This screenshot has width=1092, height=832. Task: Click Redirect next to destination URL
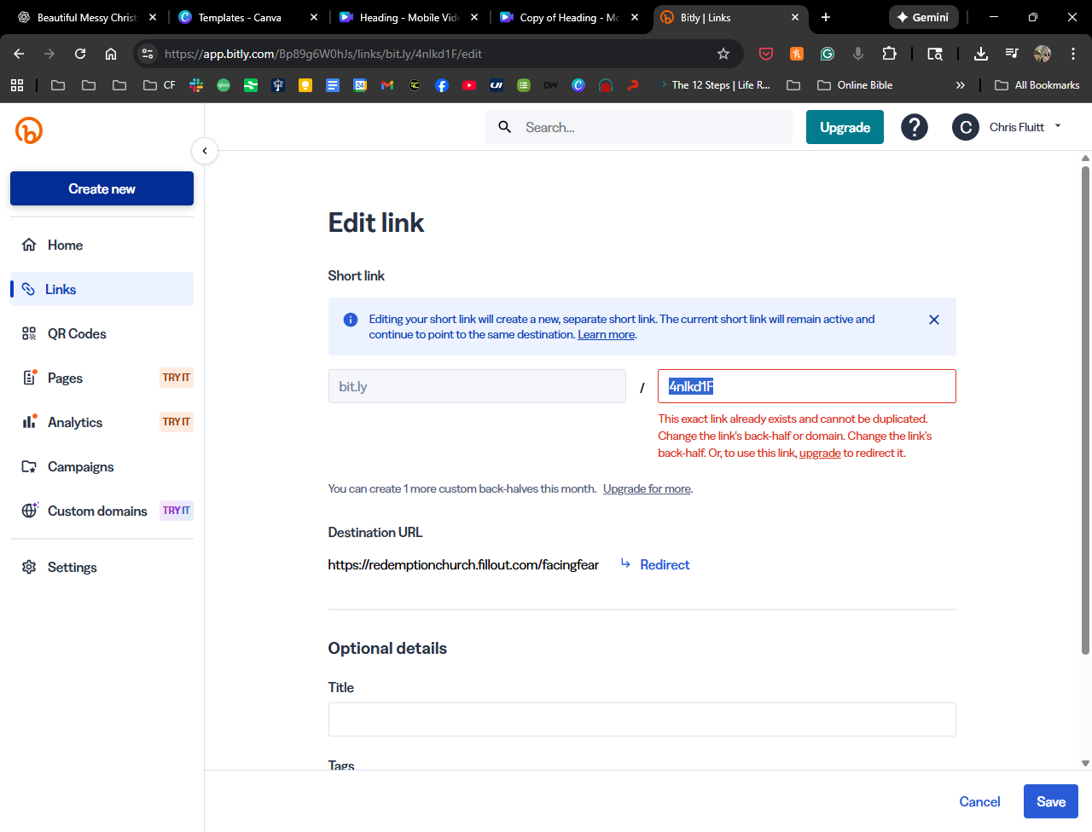coord(664,565)
